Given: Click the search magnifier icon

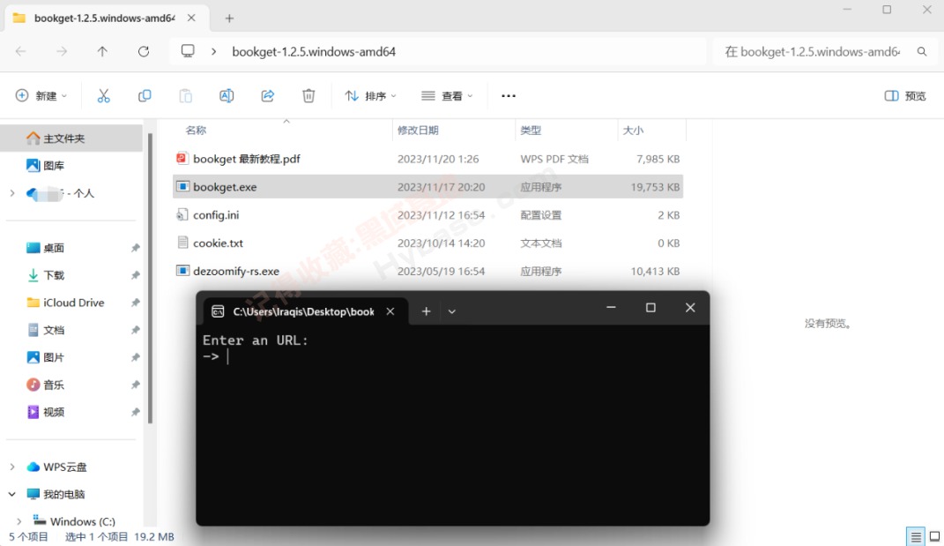Looking at the screenshot, I should point(922,52).
